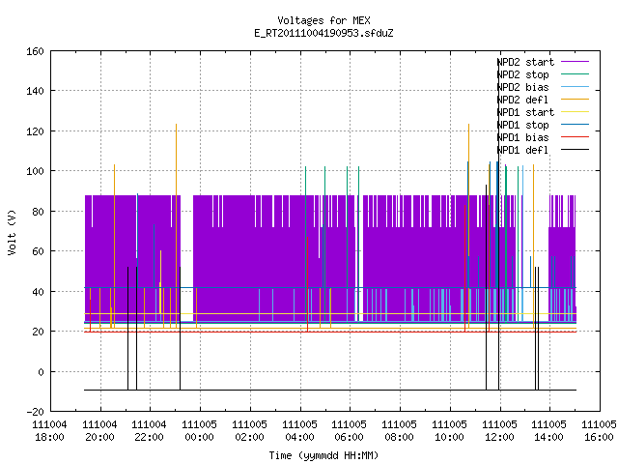Viewport: 618px width, 464px height.
Task: Click the y-axis tick value 60
Action: (x=38, y=251)
